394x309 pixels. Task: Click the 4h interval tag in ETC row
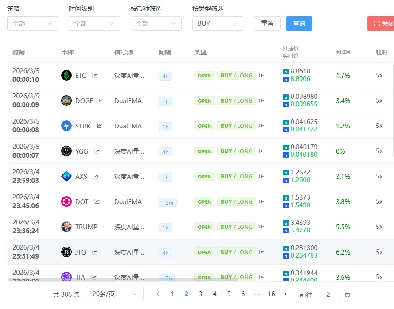pos(165,76)
